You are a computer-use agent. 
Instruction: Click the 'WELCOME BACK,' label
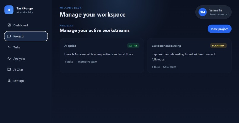pos(71,8)
